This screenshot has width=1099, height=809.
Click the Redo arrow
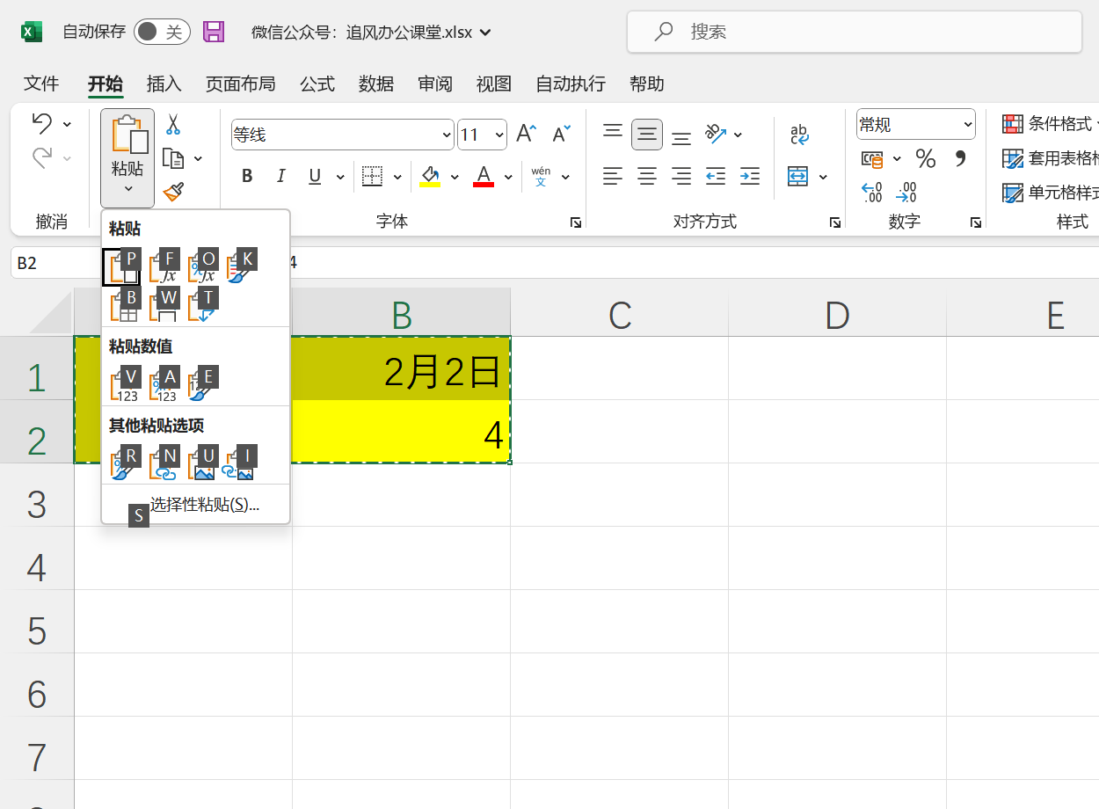coord(41,157)
